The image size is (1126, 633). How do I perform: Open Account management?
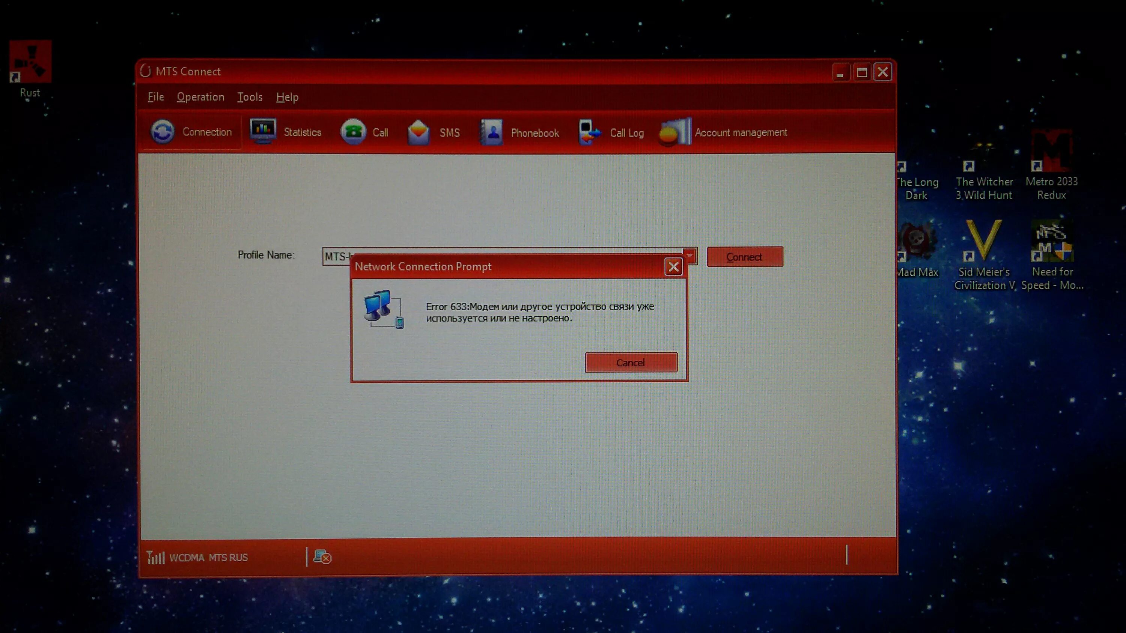[723, 132]
